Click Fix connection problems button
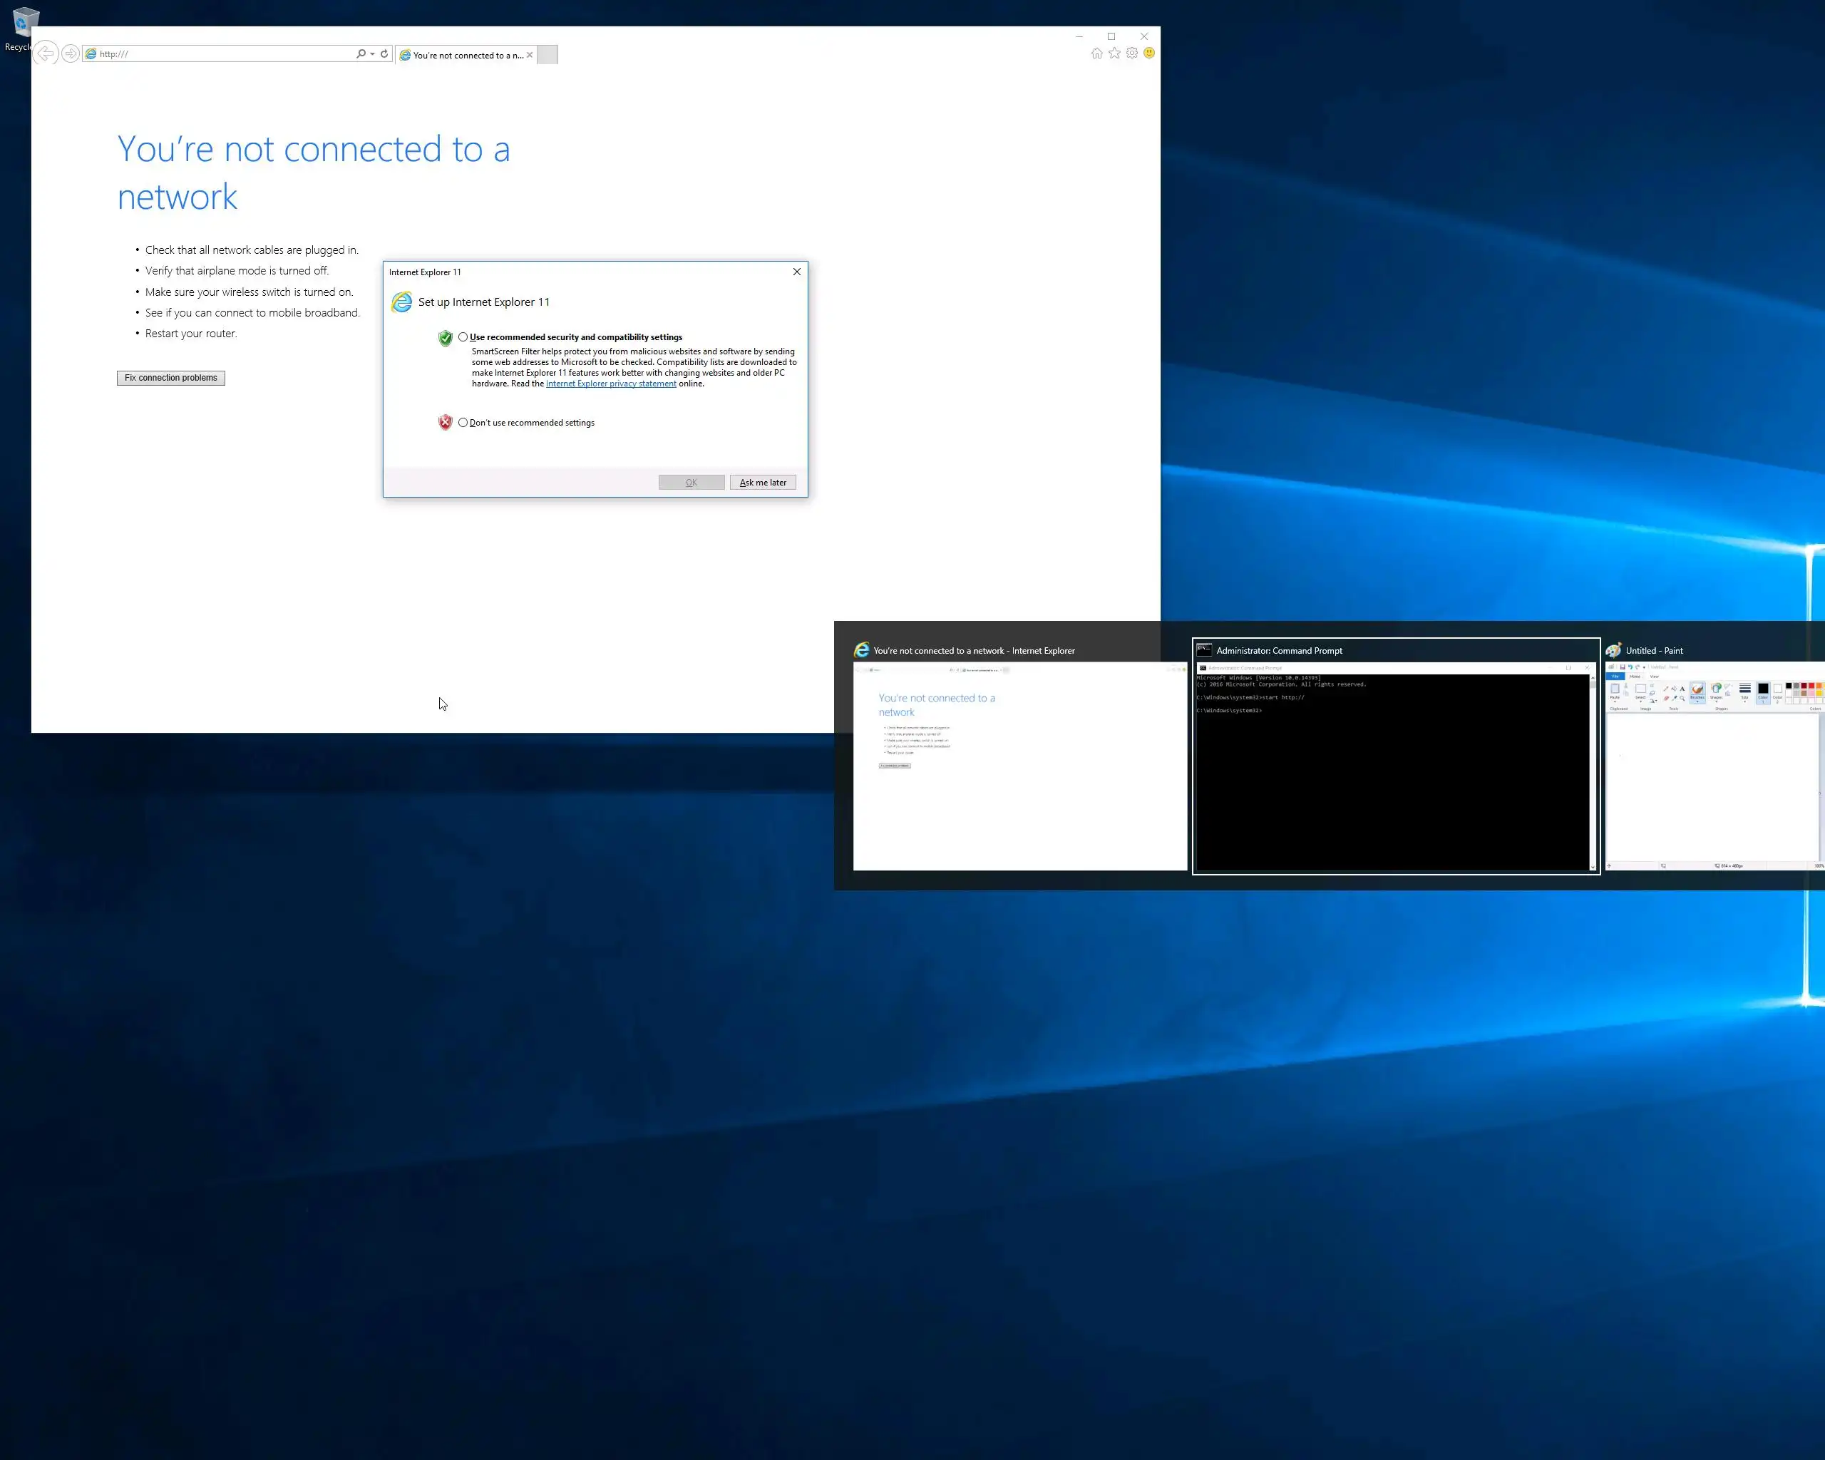This screenshot has width=1825, height=1460. 171,378
